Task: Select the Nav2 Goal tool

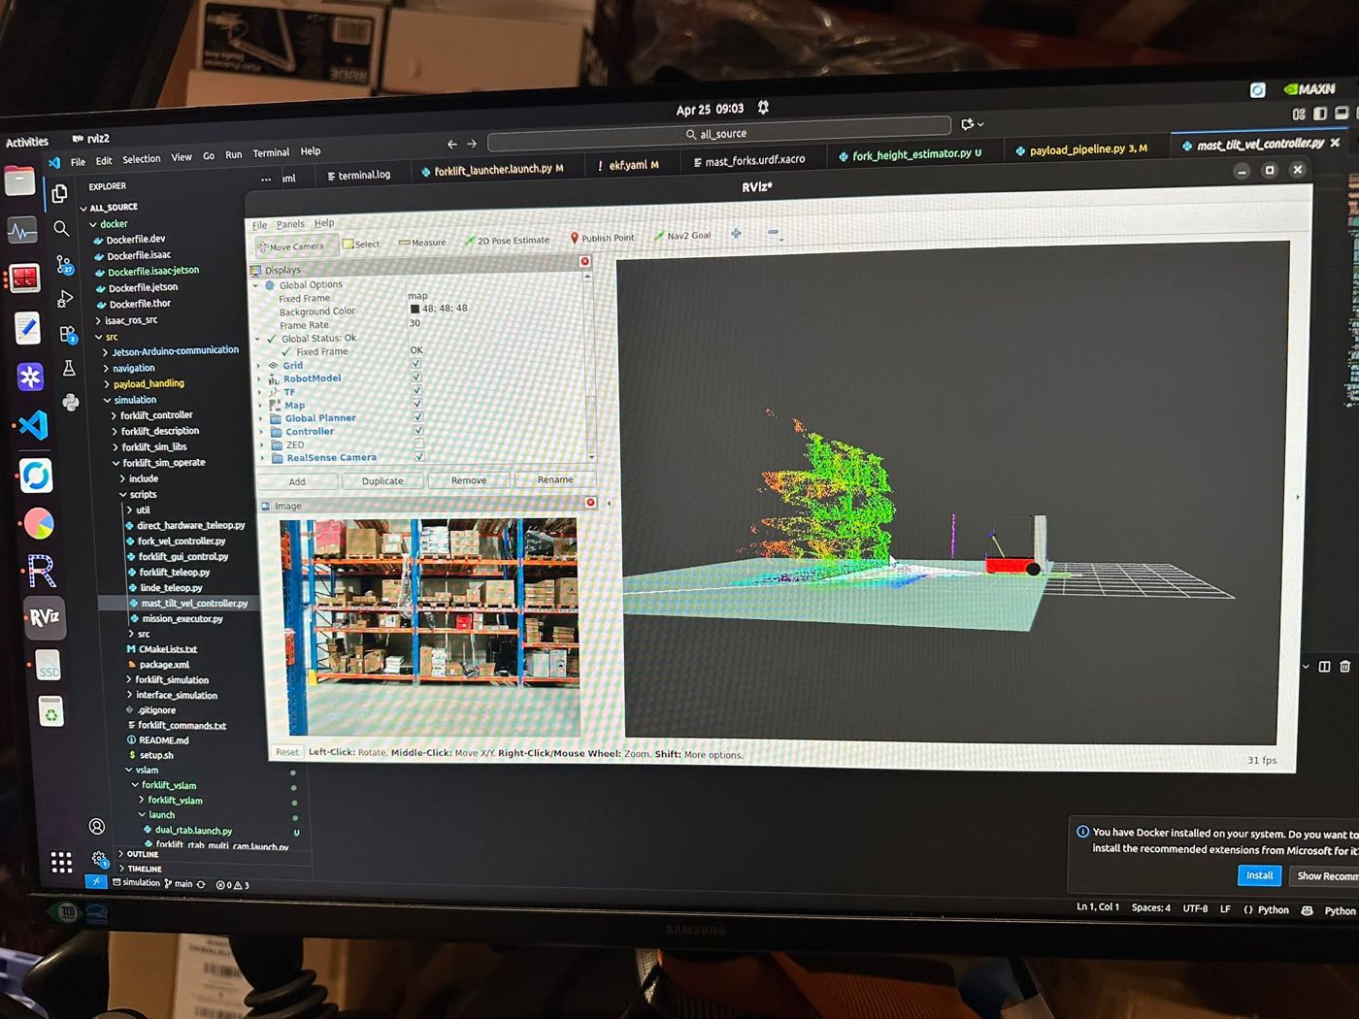Action: pyautogui.click(x=682, y=236)
